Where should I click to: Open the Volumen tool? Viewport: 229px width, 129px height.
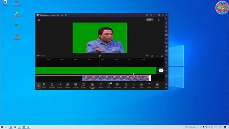tap(60, 85)
